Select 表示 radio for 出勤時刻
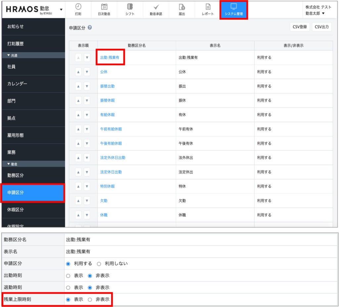The height and width of the screenshot is (307, 339). (69, 276)
